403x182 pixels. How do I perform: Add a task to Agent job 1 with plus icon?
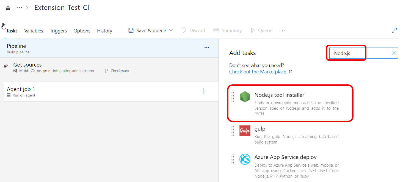click(203, 91)
